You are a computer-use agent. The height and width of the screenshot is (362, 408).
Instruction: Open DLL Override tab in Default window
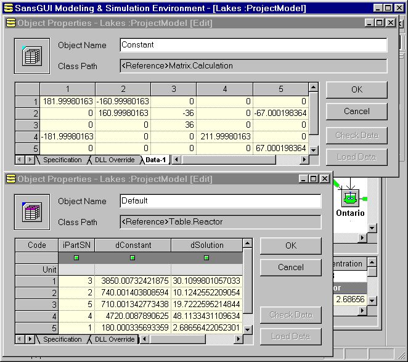tap(114, 339)
